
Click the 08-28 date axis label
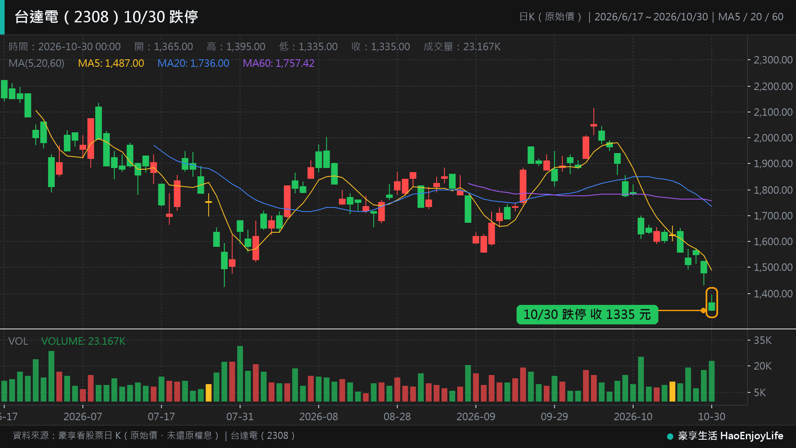tap(397, 416)
